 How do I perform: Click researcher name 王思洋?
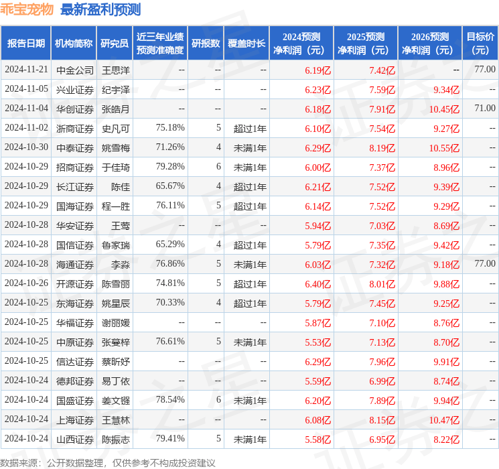click(116, 70)
